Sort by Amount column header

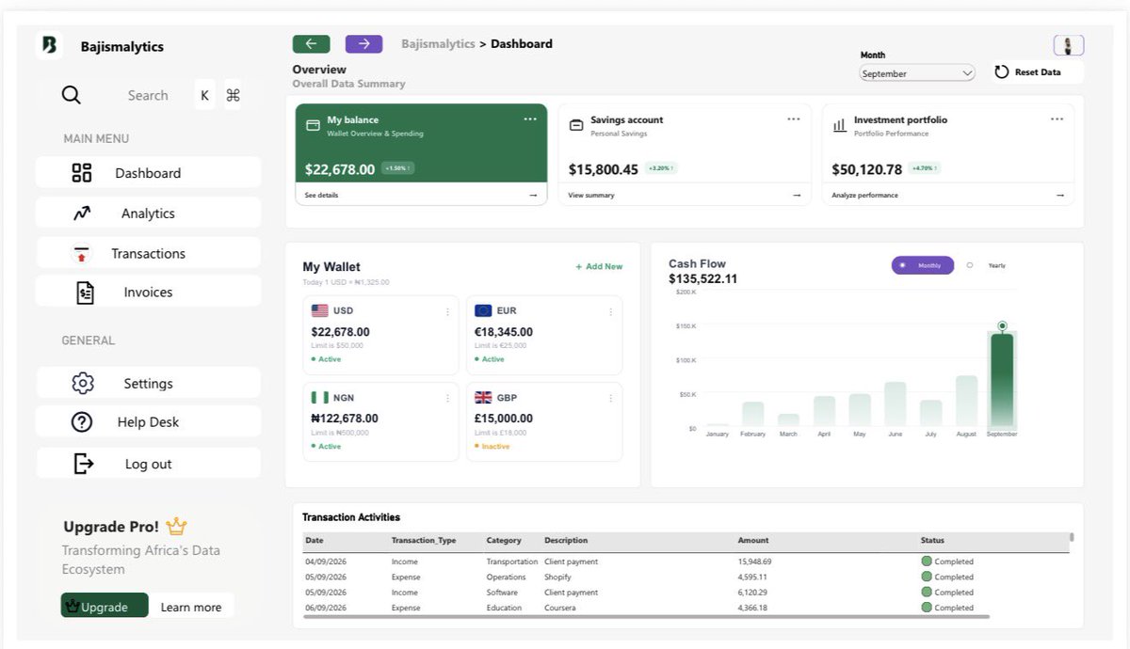point(753,541)
